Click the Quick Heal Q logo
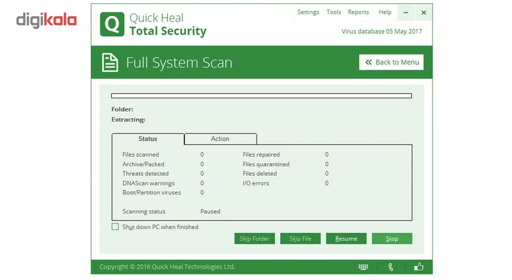Image resolution: width=512 pixels, height=280 pixels. 111,24
